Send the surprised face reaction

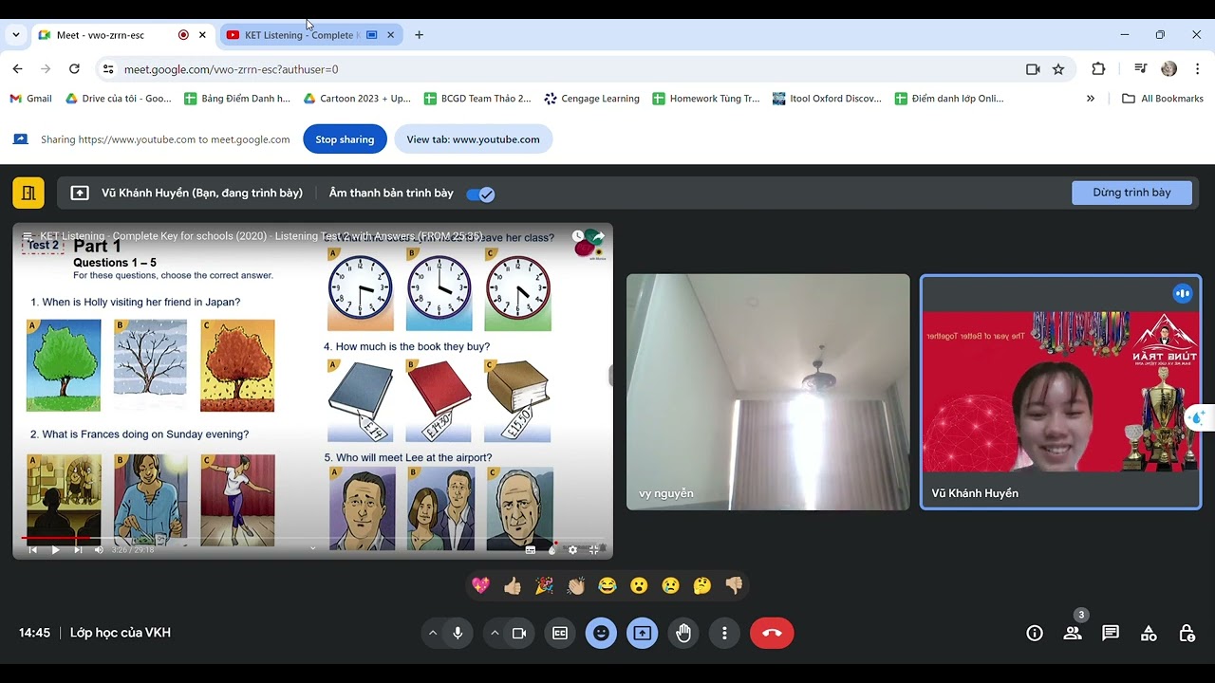pyautogui.click(x=639, y=586)
